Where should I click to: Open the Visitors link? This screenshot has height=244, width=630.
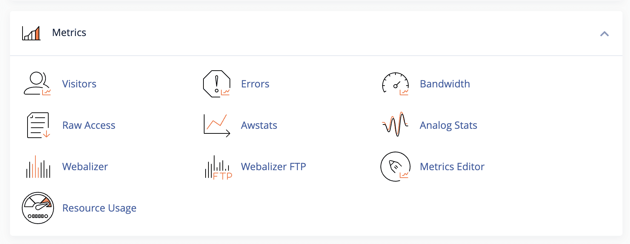coord(79,84)
